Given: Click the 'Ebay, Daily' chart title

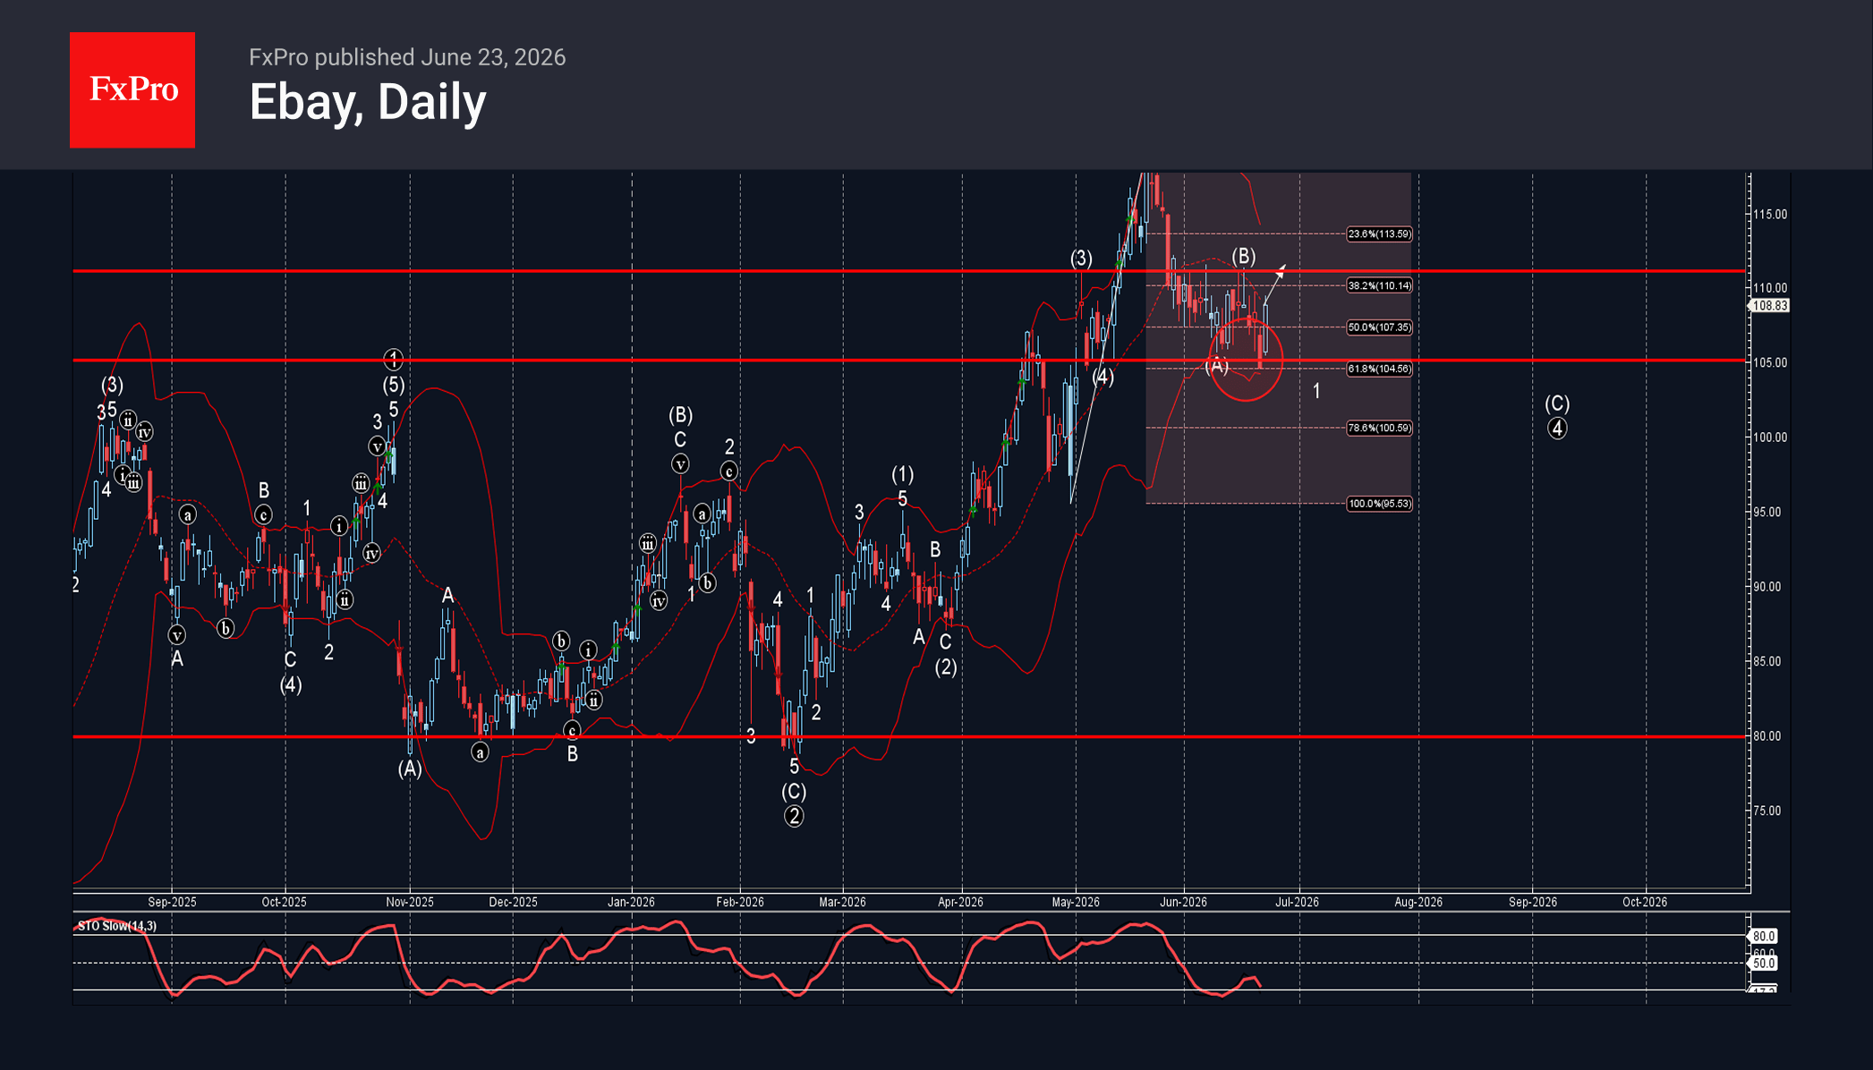Looking at the screenshot, I should [x=368, y=102].
